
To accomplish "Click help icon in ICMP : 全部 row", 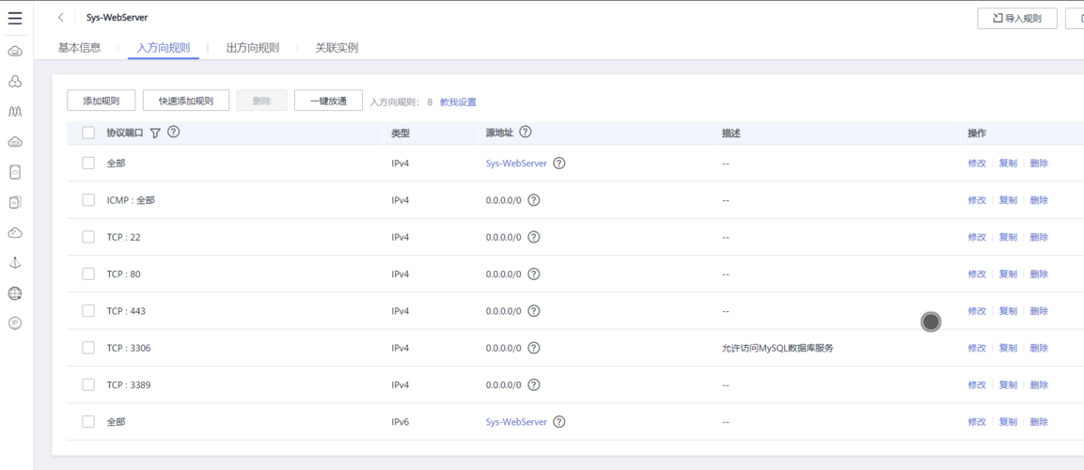I will tap(533, 199).
